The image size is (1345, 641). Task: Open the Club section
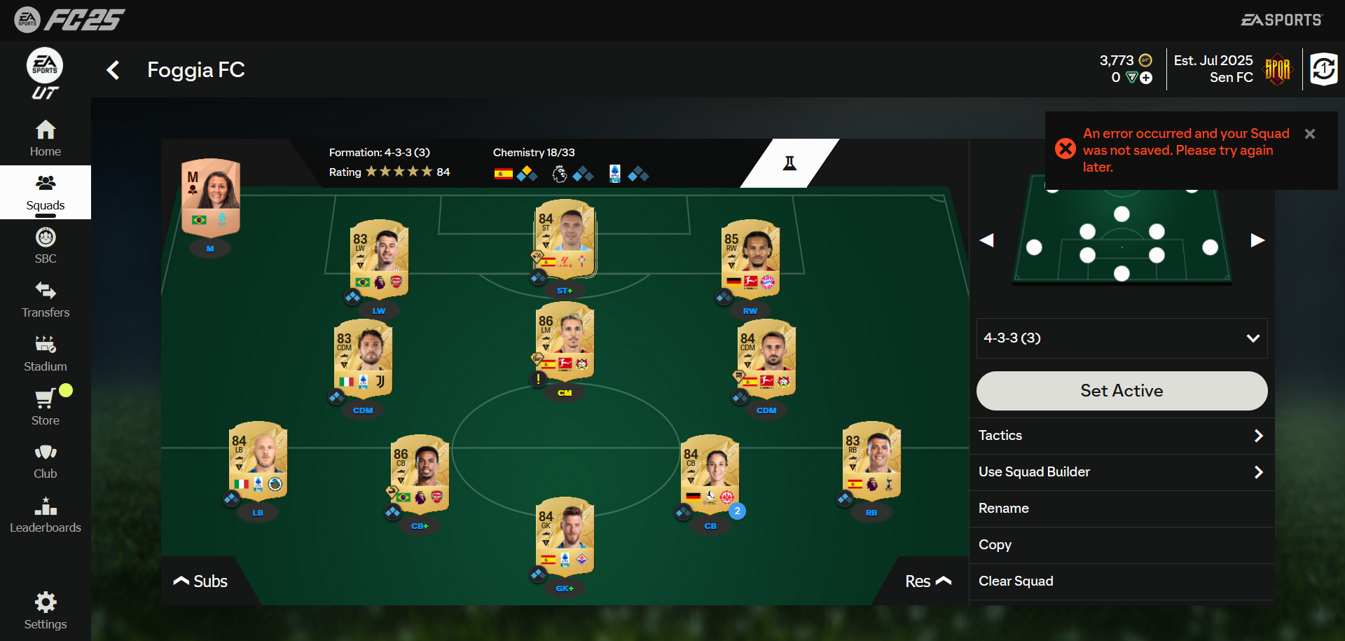point(46,461)
